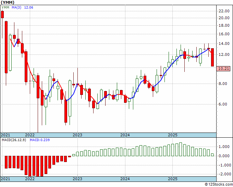Click 2022 on the MACD timeline
The height and width of the screenshot is (187, 233).
[30, 179]
